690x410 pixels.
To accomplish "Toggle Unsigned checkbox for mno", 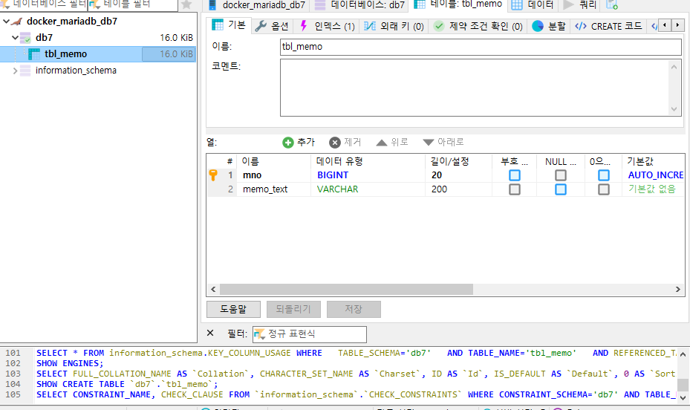I will click(x=515, y=175).
